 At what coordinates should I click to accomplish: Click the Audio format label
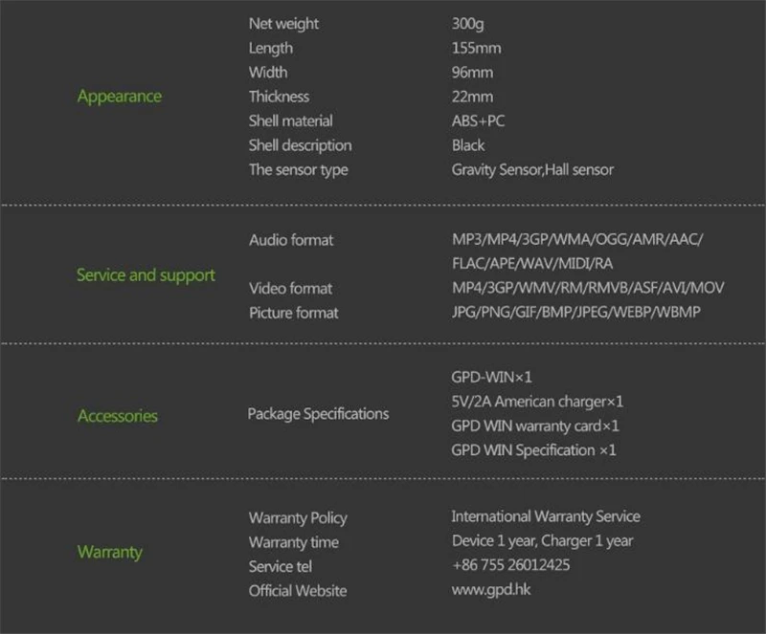291,240
